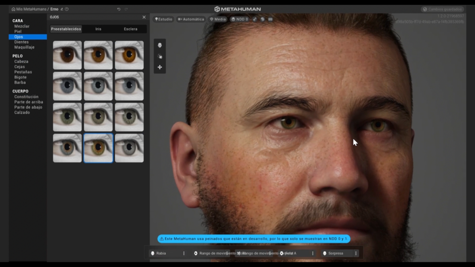
Task: Select dark brown eye preset, first row left
Action: pos(67,55)
